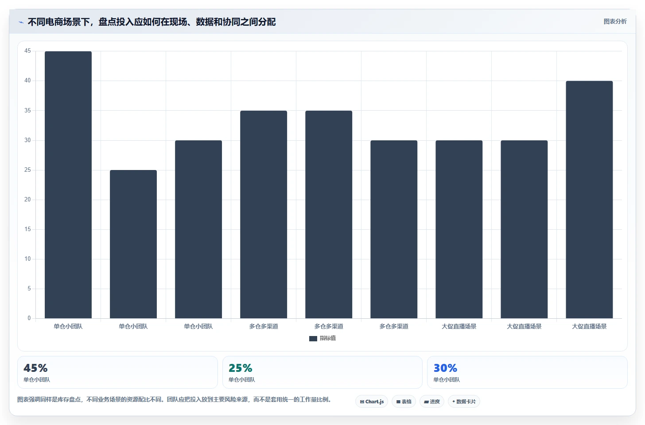Click the 数据卡片 tag chip
645x425 pixels.
pos(464,402)
